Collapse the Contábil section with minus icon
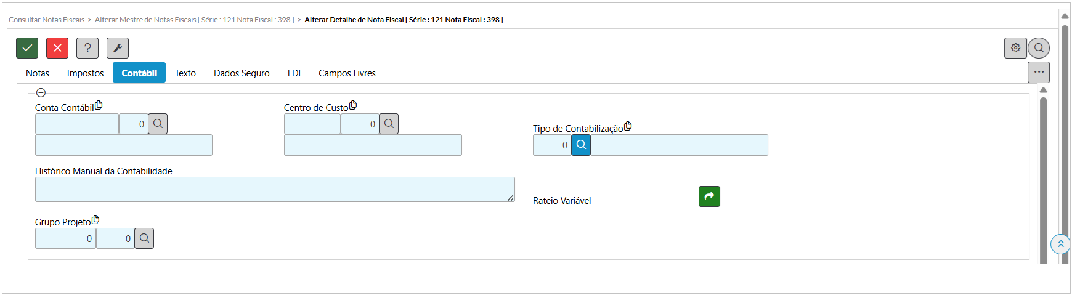 click(41, 93)
